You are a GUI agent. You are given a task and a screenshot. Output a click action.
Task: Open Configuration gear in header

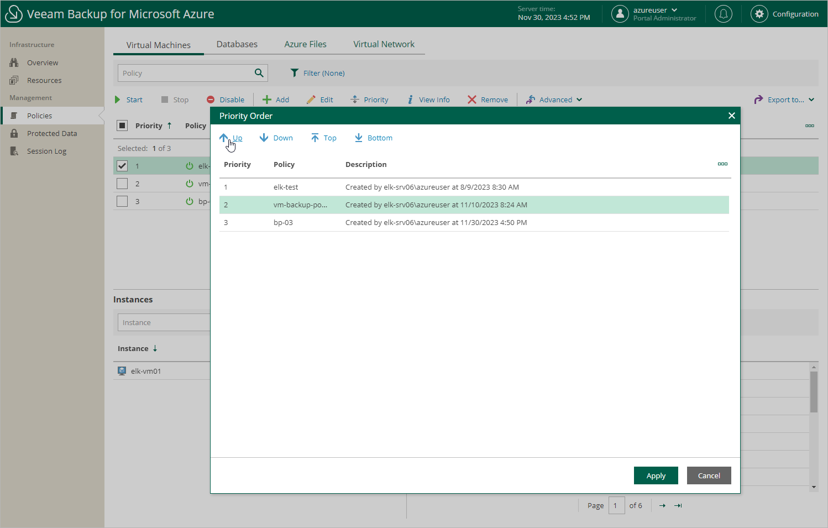tap(759, 14)
